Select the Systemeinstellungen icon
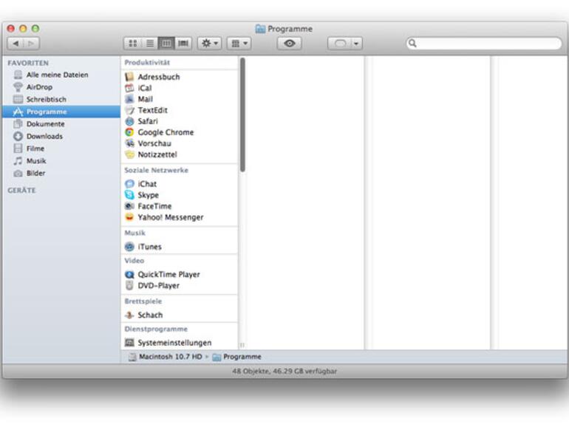Screen dimensions: 569x427 pyautogui.click(x=129, y=343)
